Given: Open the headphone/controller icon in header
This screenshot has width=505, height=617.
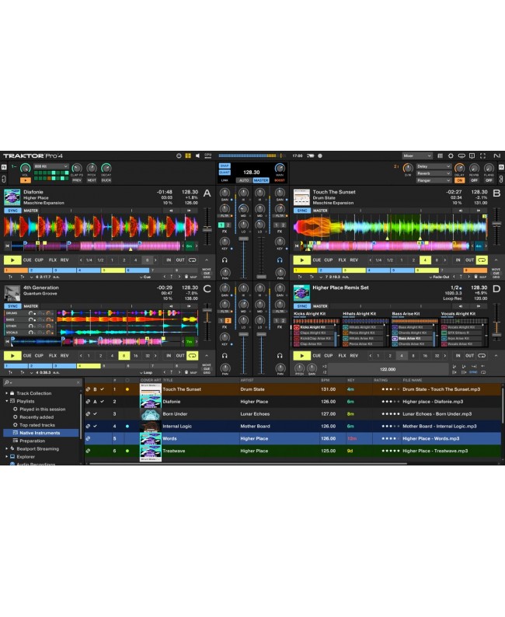Looking at the screenshot, I should [x=461, y=156].
